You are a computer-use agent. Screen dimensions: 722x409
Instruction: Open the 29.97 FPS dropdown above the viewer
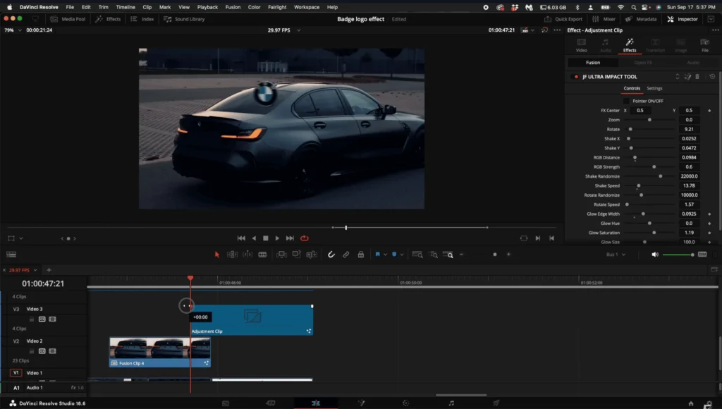(x=290, y=31)
